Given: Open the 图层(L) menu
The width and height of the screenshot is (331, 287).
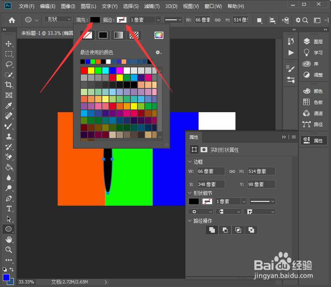Looking at the screenshot, I should [88, 6].
